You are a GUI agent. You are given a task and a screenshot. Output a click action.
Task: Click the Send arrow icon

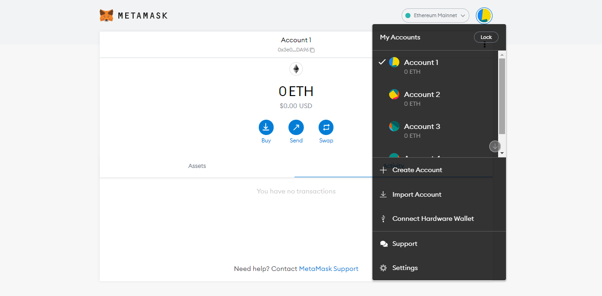[296, 127]
